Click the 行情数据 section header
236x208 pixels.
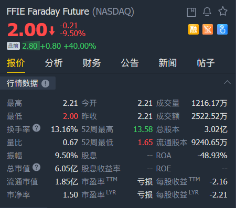(x=22, y=83)
